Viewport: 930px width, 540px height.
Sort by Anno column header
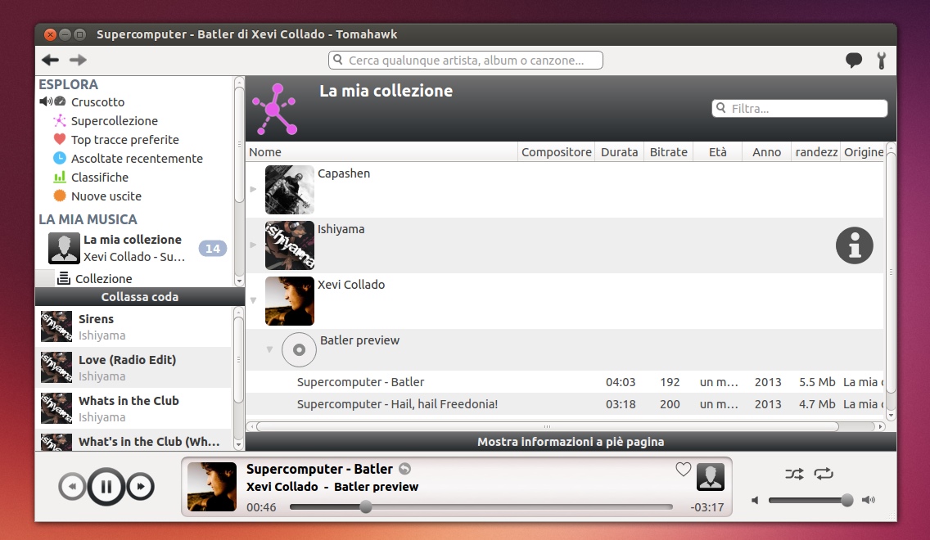point(767,152)
